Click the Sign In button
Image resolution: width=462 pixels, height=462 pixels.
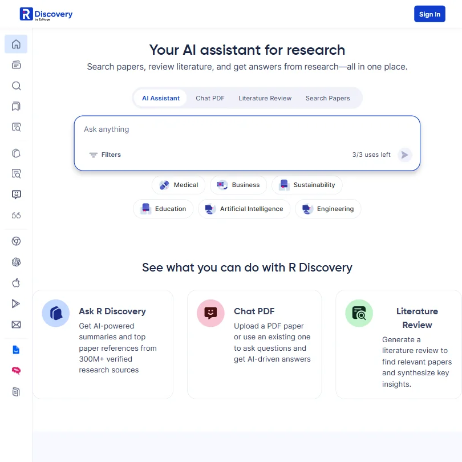click(429, 14)
